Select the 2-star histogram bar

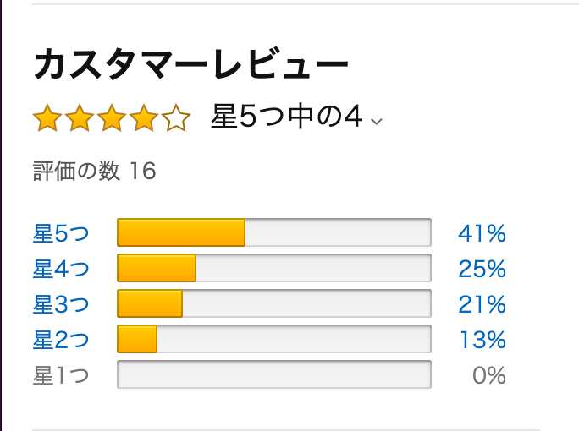pos(274,338)
